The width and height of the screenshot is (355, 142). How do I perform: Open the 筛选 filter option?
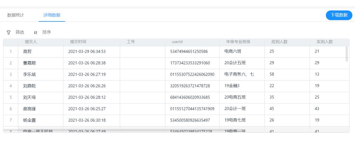(20, 32)
